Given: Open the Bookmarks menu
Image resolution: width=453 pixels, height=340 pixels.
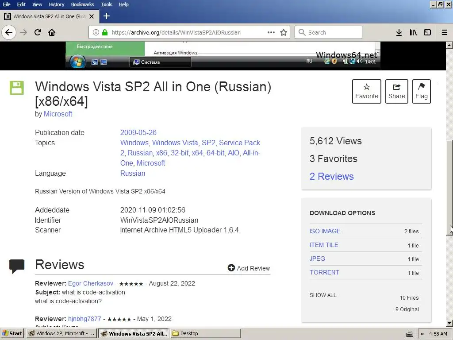Looking at the screenshot, I should [x=82, y=4].
